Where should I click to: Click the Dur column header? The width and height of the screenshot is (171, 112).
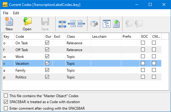pos(48,36)
